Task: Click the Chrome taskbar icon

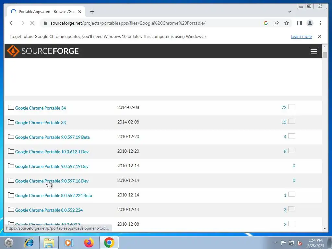Action: 109,243
